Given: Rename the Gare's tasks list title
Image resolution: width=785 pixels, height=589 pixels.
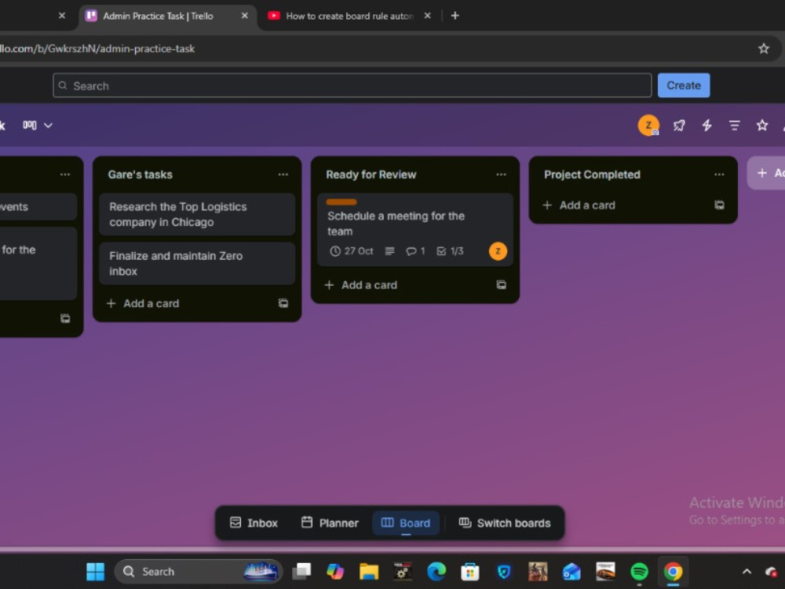Looking at the screenshot, I should point(141,174).
